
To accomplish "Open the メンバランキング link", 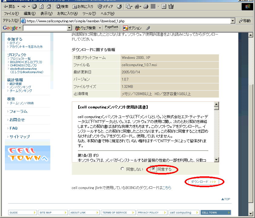I will (20, 87).
